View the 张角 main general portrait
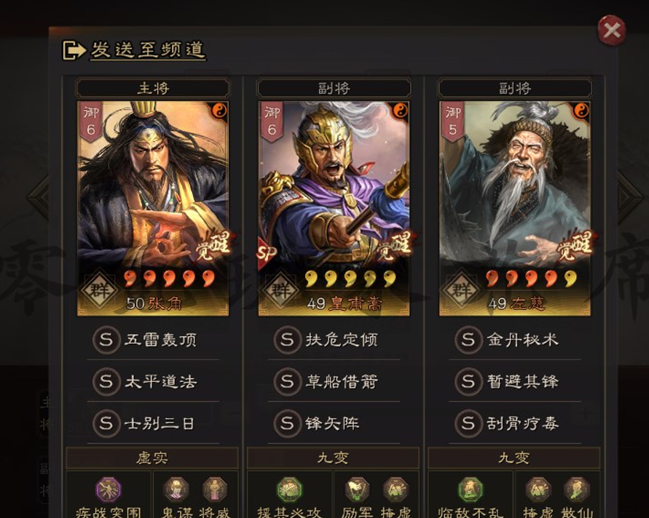 (153, 209)
